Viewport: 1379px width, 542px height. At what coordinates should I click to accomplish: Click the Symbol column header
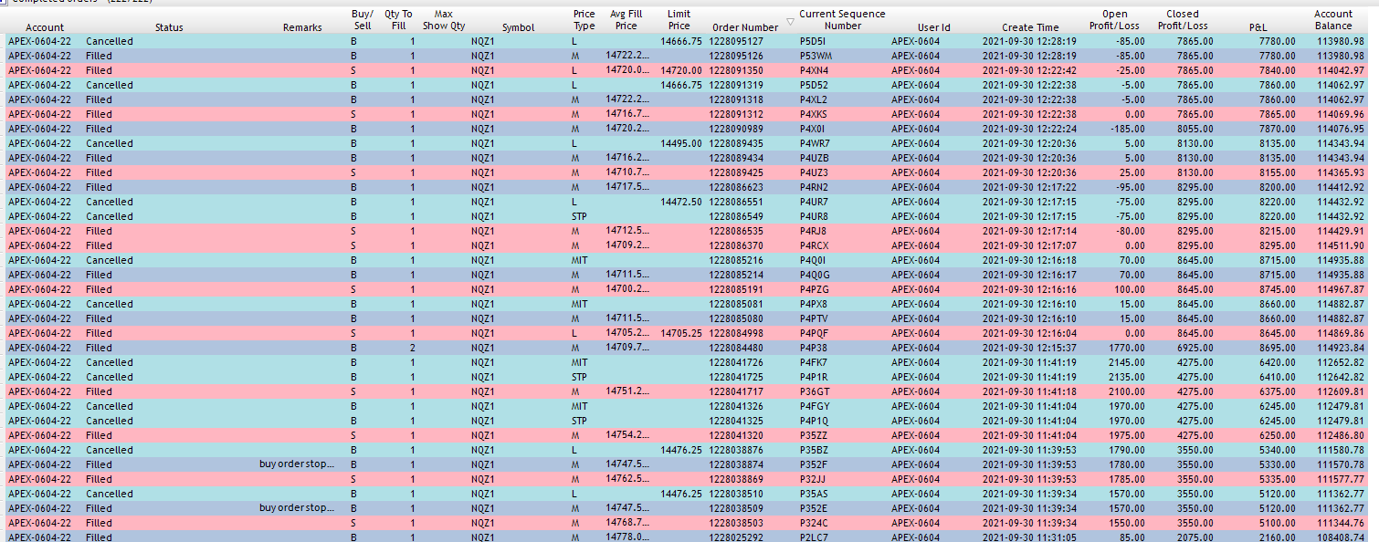[518, 27]
